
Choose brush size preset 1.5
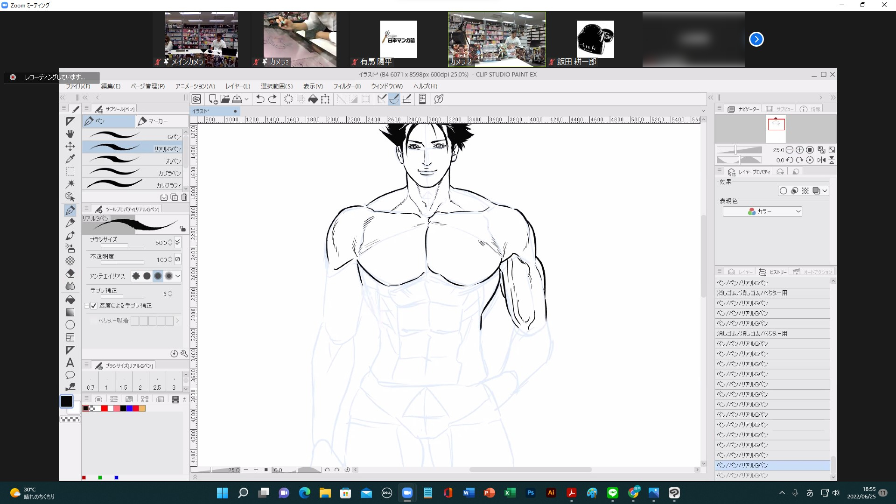tap(123, 382)
